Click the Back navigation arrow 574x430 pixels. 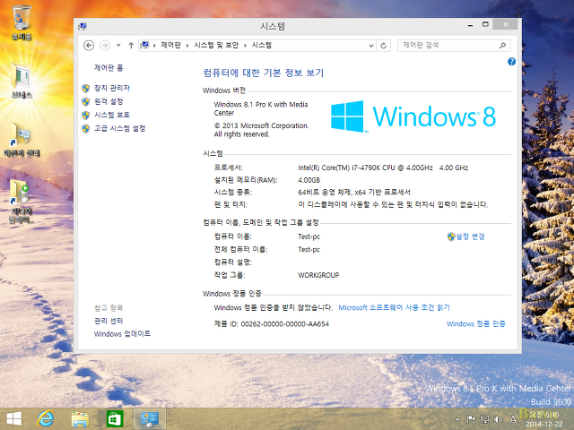pos(89,46)
